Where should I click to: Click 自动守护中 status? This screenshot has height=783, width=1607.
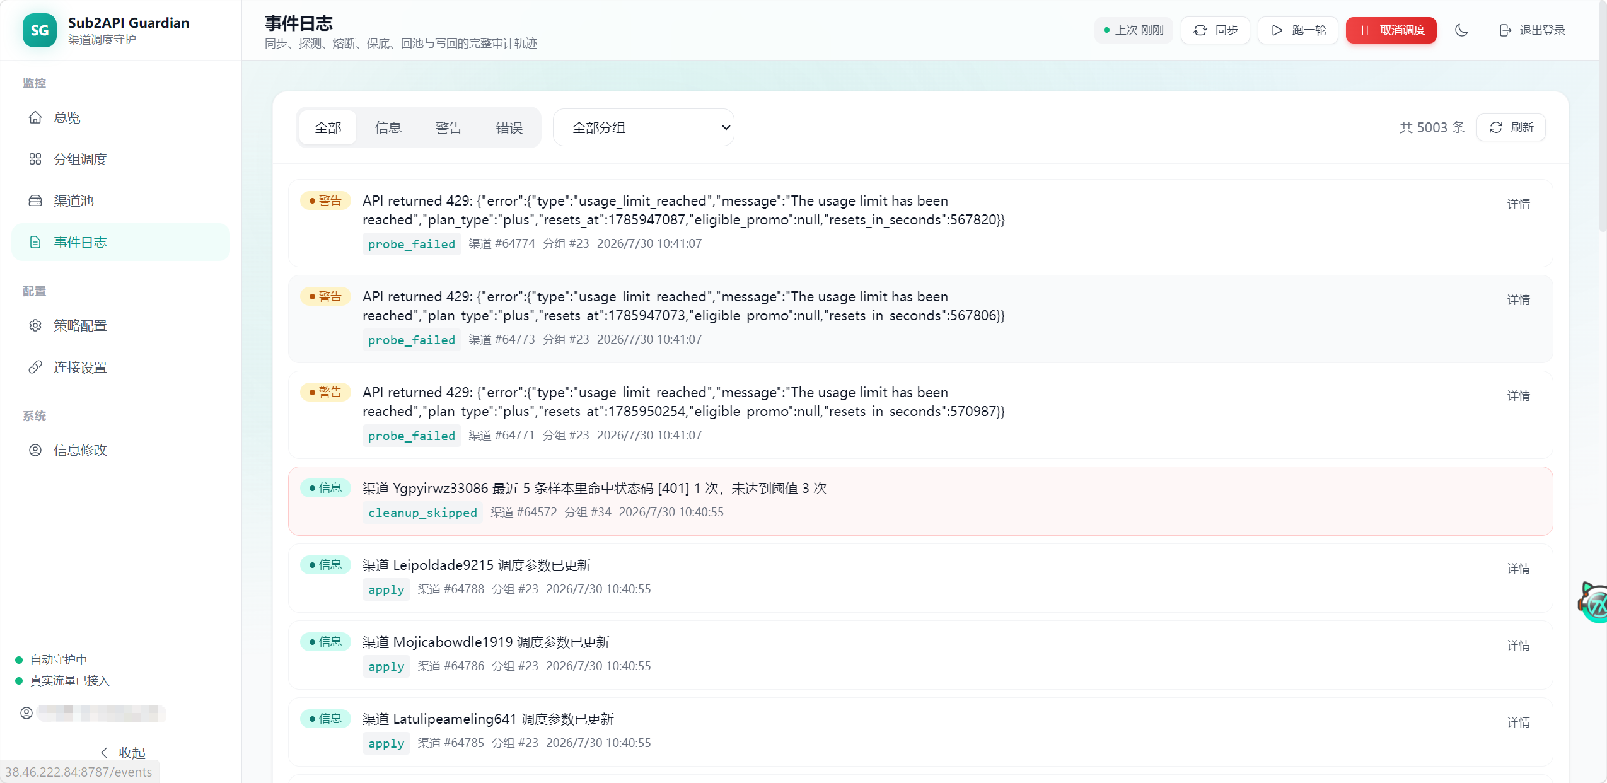click(52, 659)
